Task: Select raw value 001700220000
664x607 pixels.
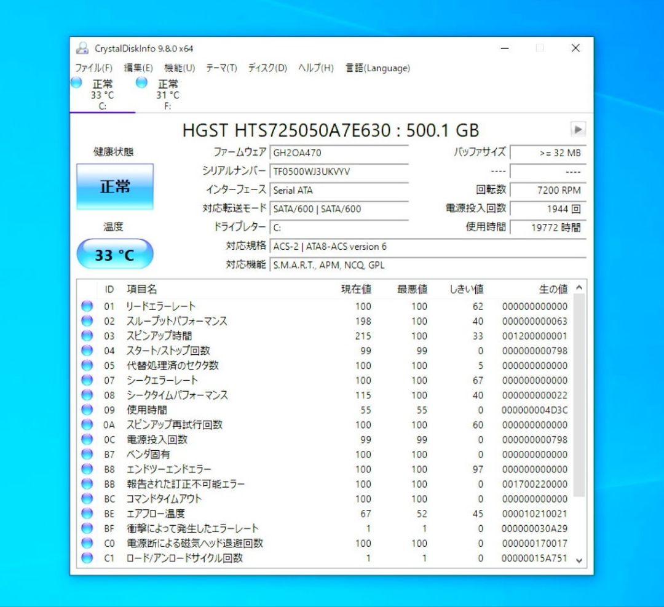Action: 535,484
